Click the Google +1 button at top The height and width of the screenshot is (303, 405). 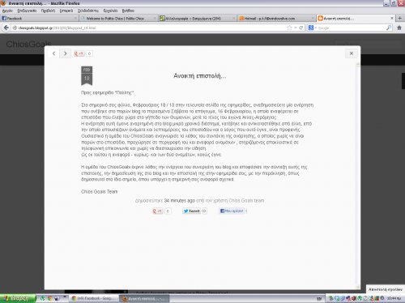click(79, 53)
